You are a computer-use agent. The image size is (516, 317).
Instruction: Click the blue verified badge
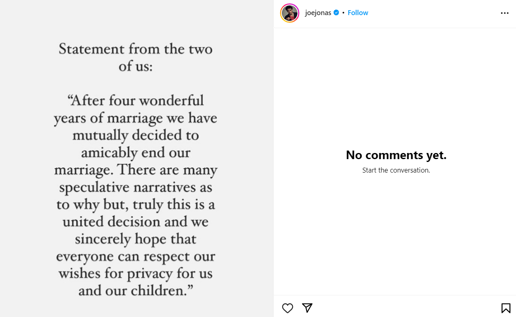pyautogui.click(x=336, y=13)
